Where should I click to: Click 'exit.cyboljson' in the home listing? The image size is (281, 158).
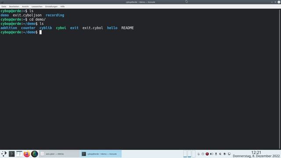point(27,15)
